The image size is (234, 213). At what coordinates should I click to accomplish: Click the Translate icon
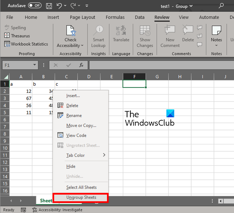coord(121,30)
